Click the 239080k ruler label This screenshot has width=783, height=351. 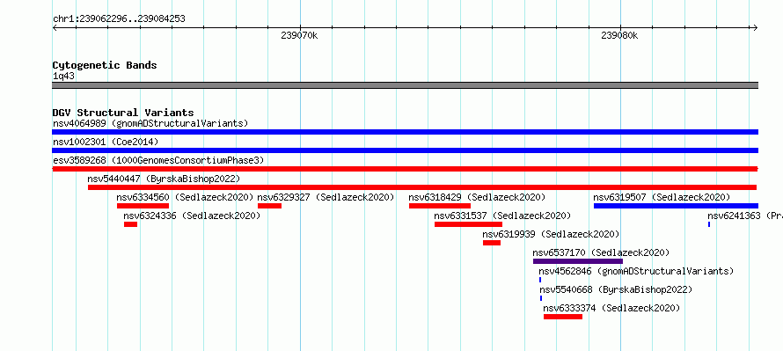click(x=619, y=35)
